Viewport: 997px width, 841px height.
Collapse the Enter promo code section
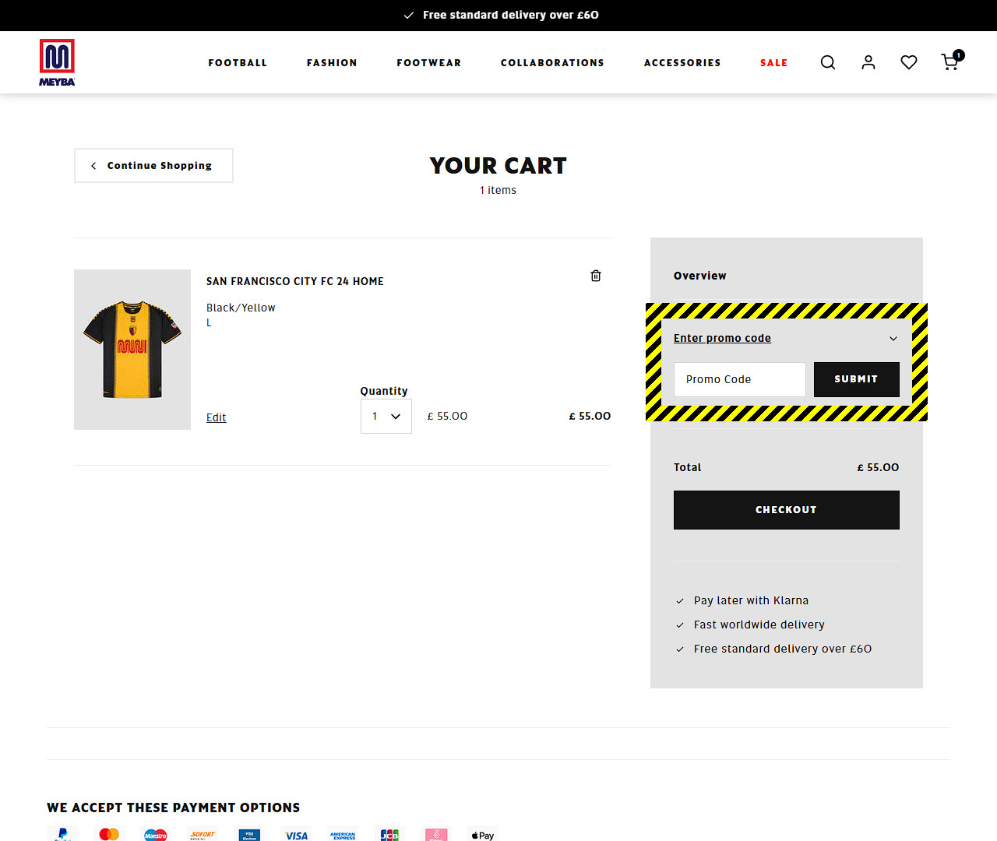pyautogui.click(x=893, y=339)
